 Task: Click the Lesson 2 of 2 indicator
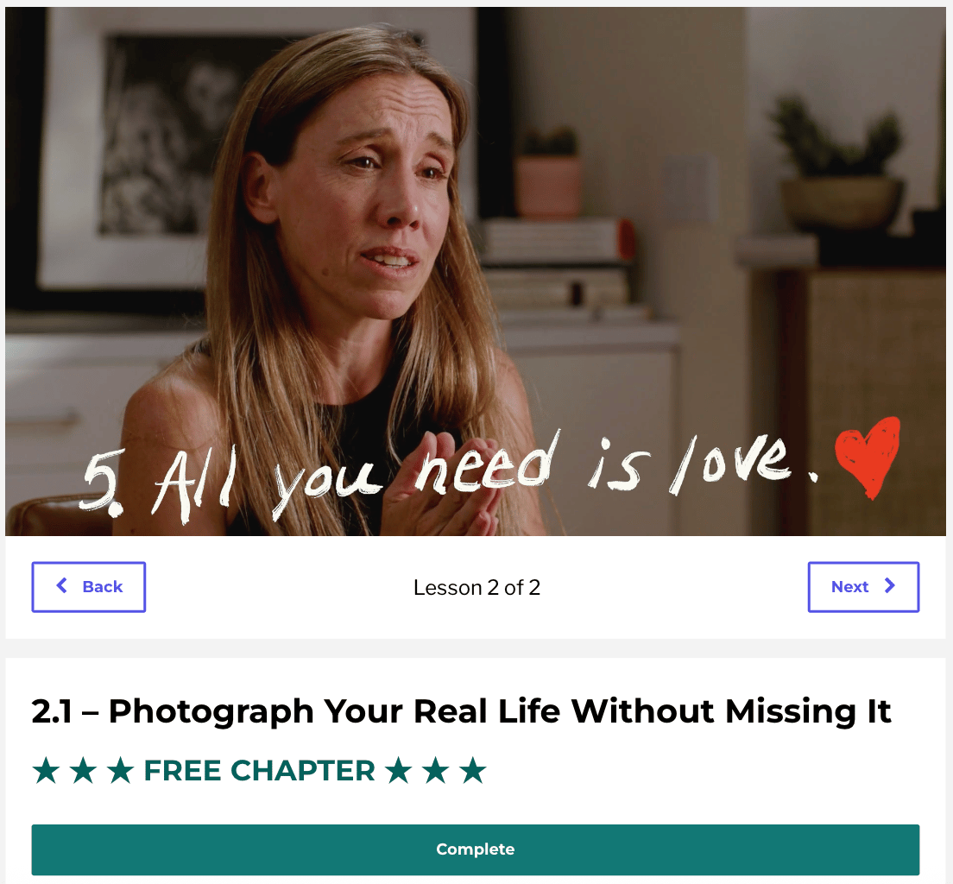(476, 587)
